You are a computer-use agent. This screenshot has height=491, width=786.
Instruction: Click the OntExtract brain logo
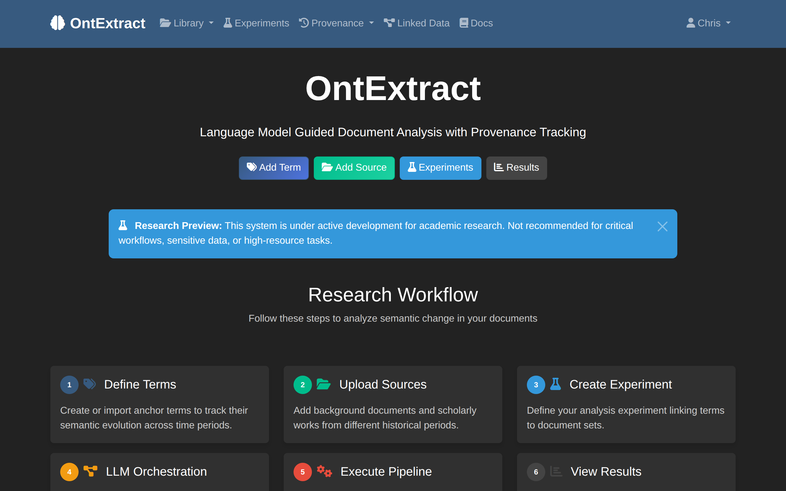(x=58, y=23)
